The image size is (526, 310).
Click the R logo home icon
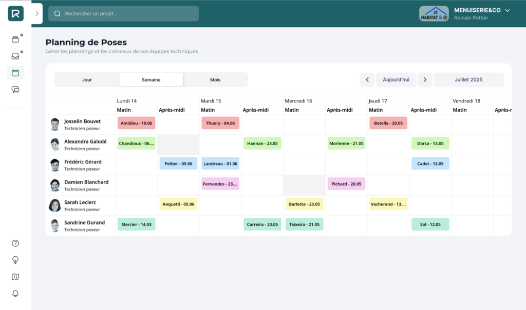click(15, 13)
